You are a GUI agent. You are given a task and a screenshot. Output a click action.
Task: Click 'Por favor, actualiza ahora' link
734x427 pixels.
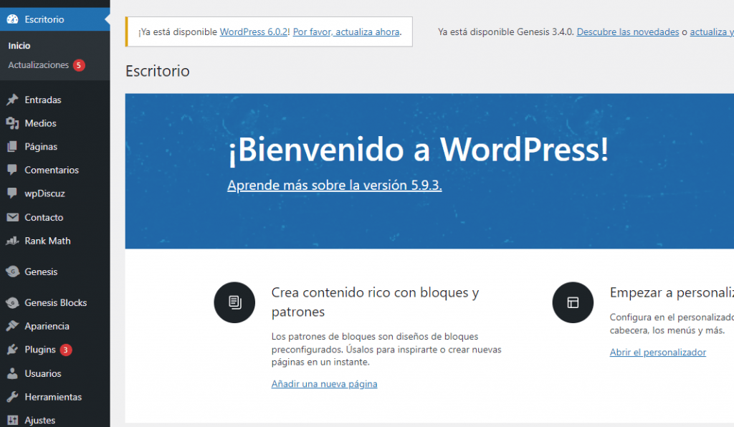[x=346, y=32]
